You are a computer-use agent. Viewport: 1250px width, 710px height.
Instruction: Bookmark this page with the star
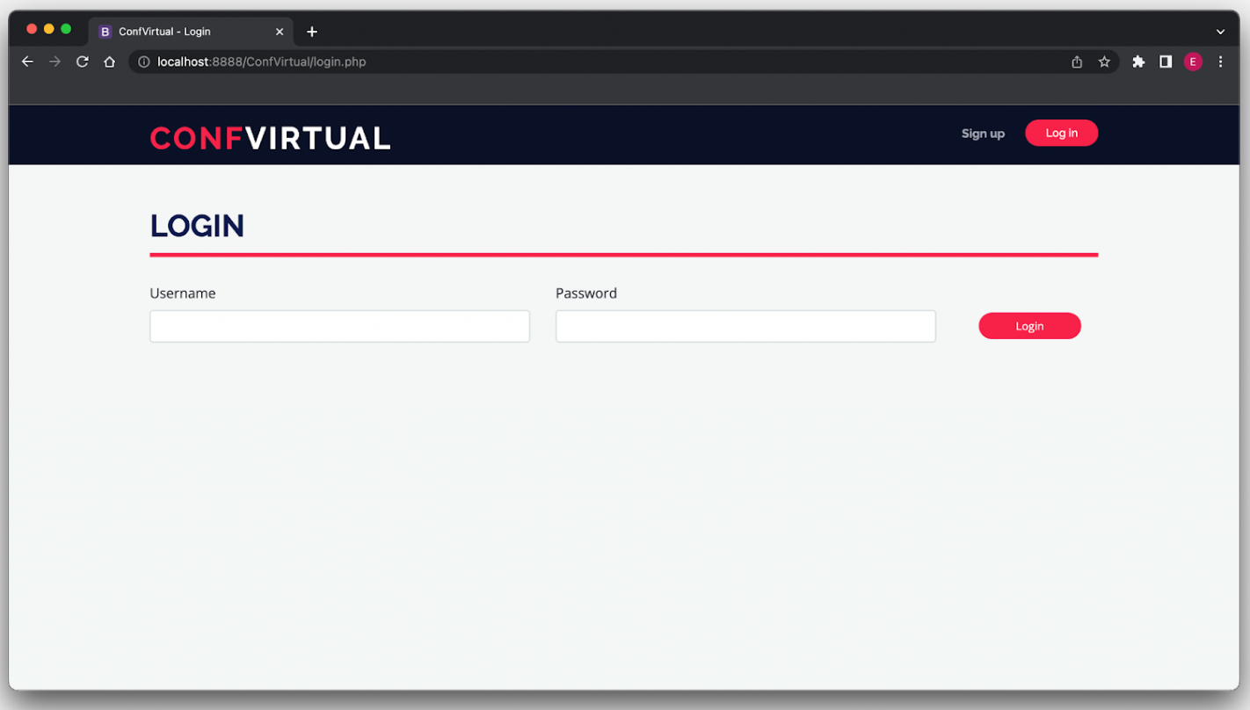point(1104,62)
